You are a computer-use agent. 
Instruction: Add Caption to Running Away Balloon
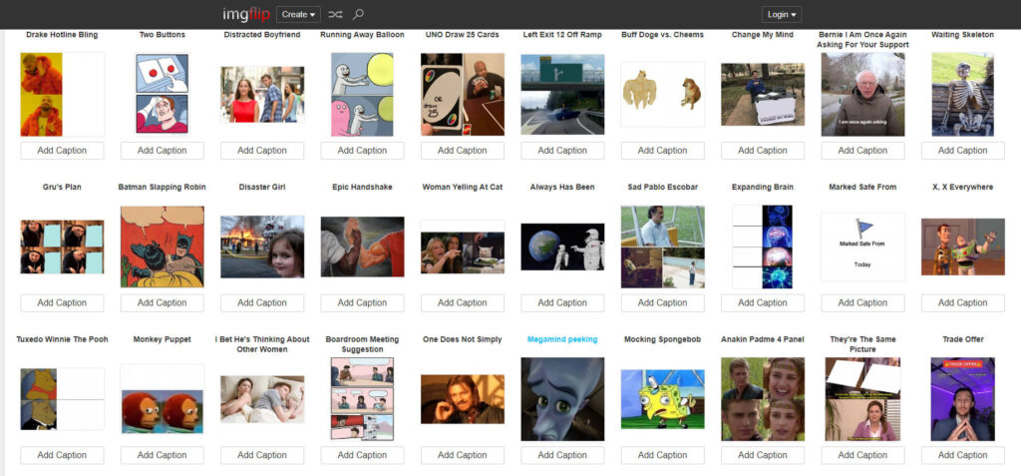[362, 151]
